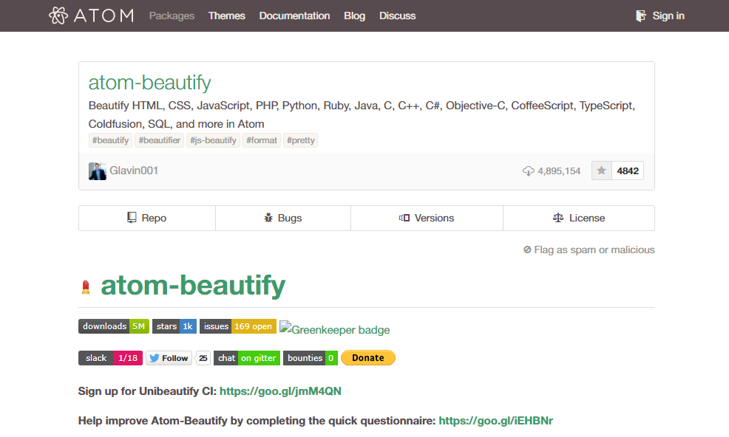Select the #js-beautify tag
Screen dimensions: 729x437
click(214, 140)
